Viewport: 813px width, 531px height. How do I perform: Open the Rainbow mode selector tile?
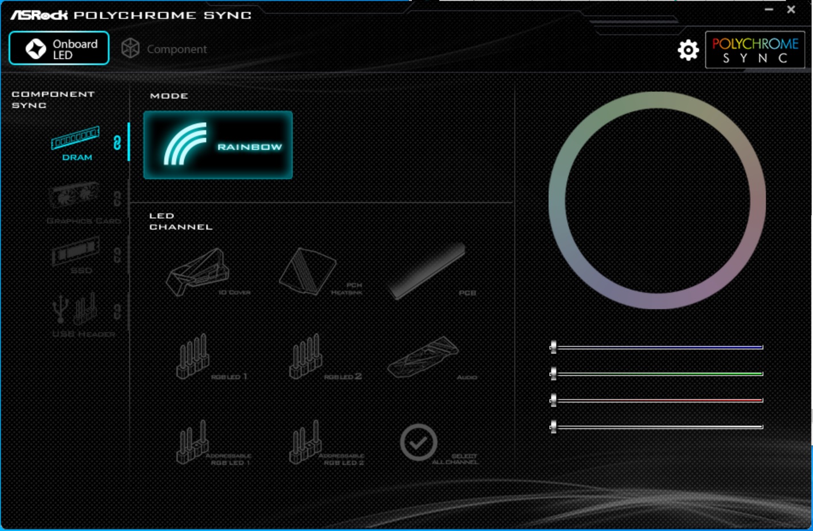click(x=218, y=145)
